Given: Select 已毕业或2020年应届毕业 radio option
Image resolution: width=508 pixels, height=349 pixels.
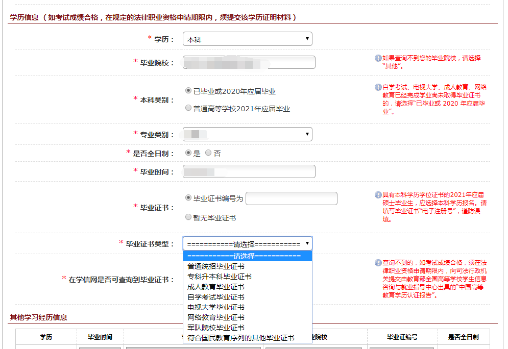Looking at the screenshot, I should pos(188,91).
